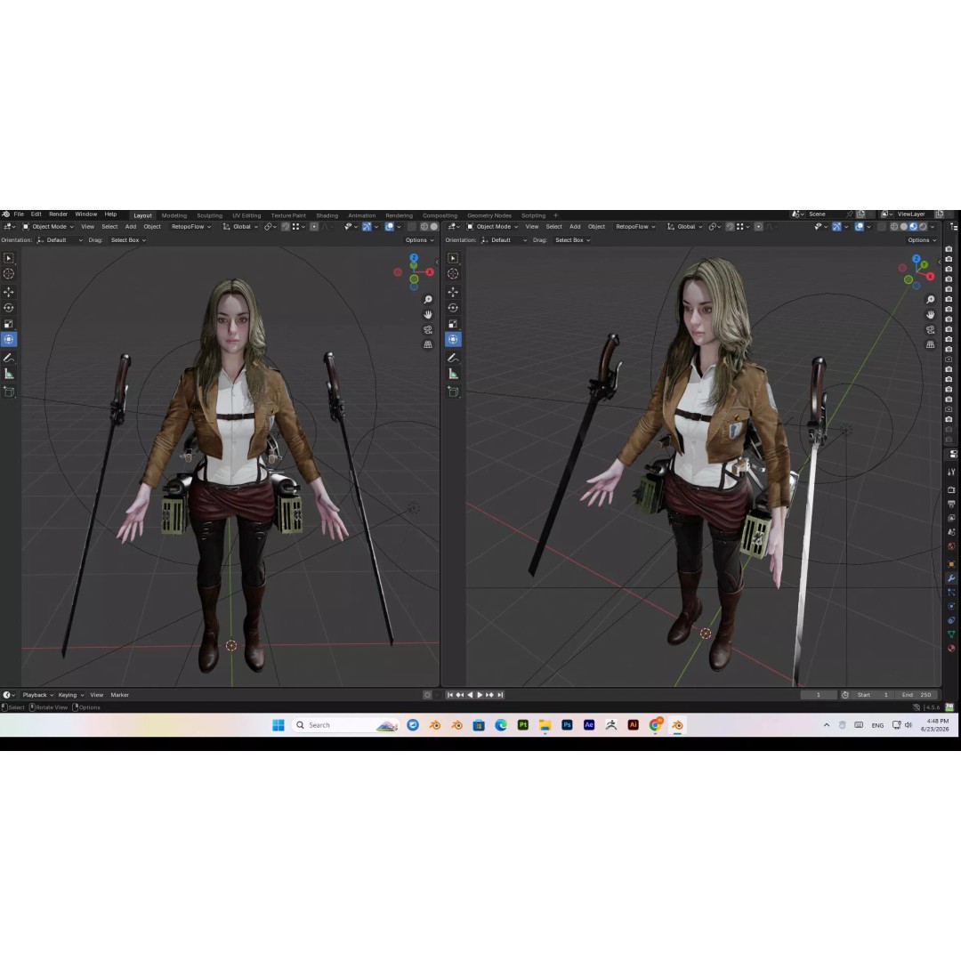
Task: Click the pan hand gizmo in right viewport
Action: tap(931, 314)
